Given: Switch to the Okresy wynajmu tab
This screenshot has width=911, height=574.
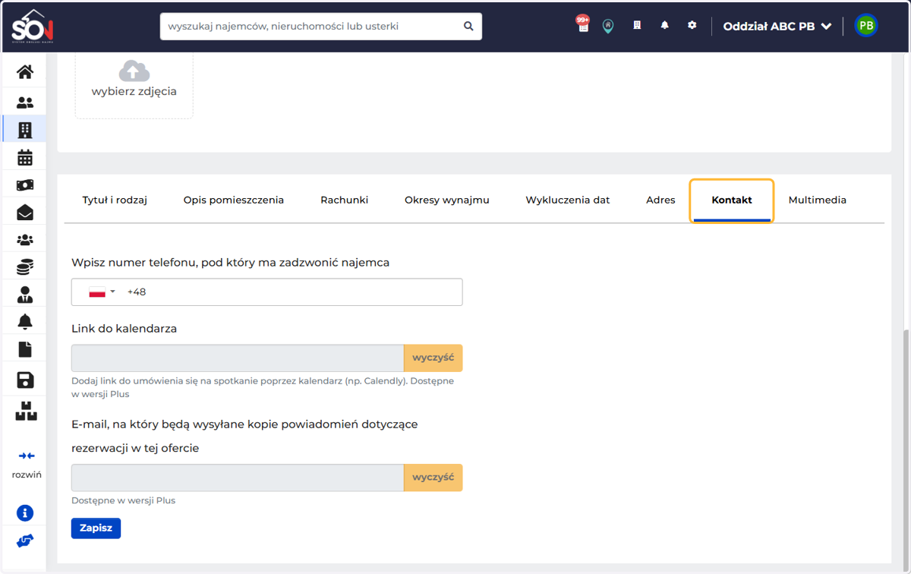Looking at the screenshot, I should (447, 200).
